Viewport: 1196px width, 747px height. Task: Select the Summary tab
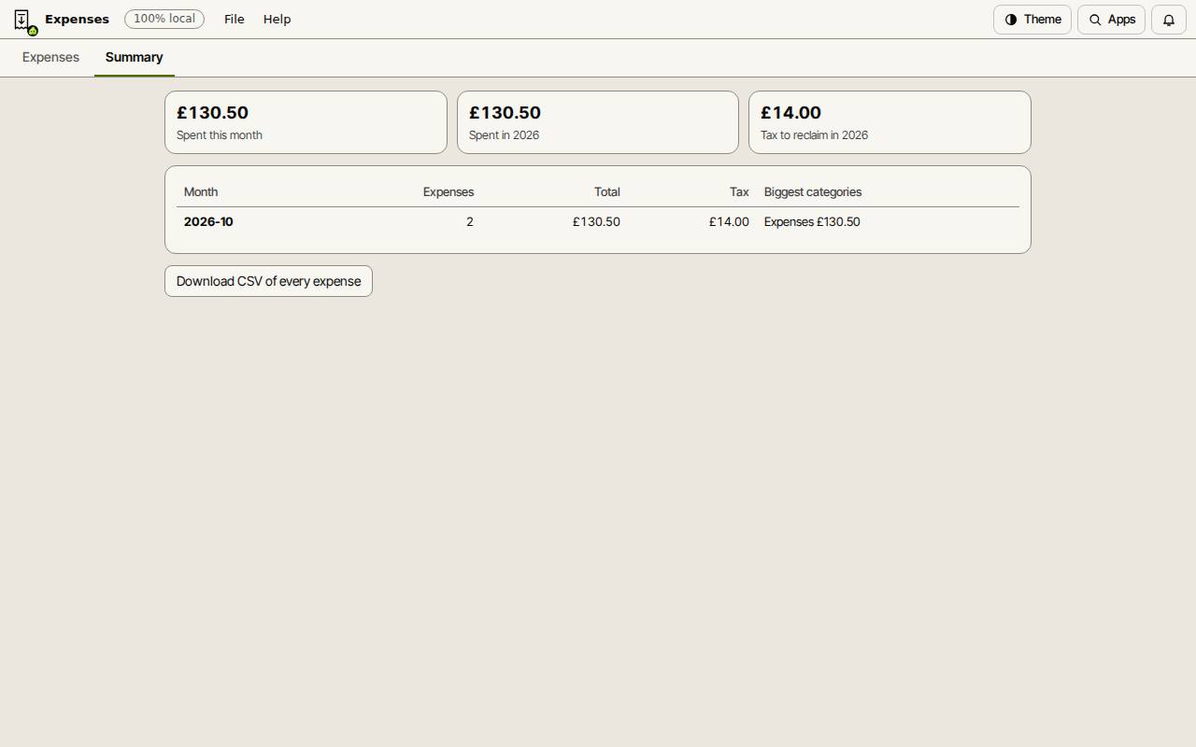134,57
